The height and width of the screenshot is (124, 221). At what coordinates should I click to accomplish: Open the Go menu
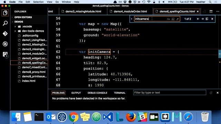click(x=57, y=2)
